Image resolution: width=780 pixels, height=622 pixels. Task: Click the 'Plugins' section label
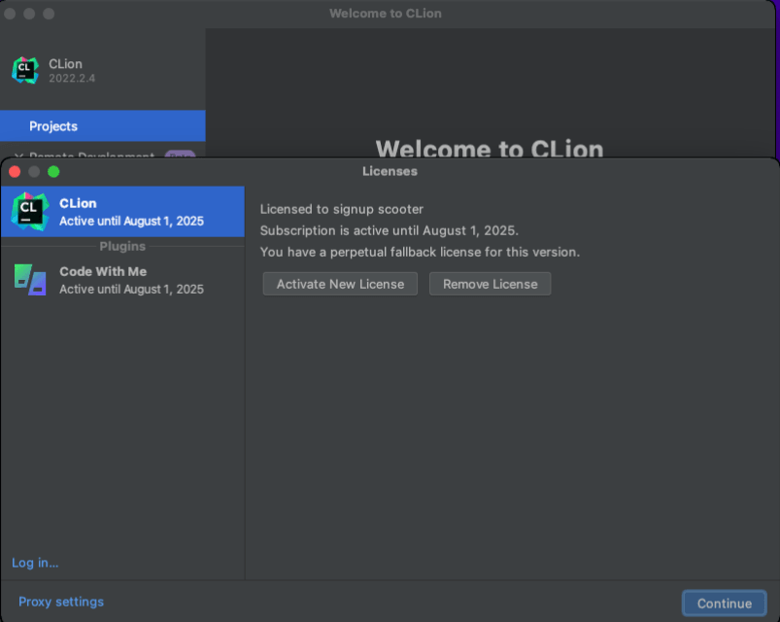[x=122, y=246]
